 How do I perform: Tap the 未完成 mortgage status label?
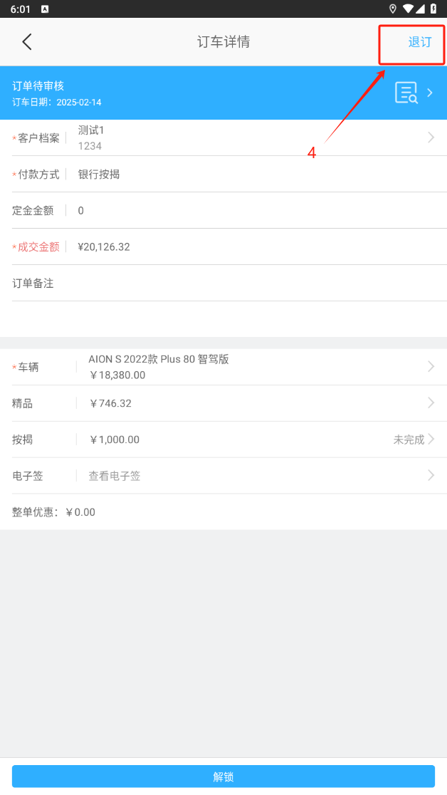(x=409, y=440)
